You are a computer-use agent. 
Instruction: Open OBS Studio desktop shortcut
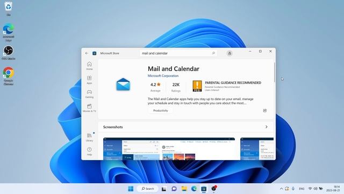click(x=9, y=53)
